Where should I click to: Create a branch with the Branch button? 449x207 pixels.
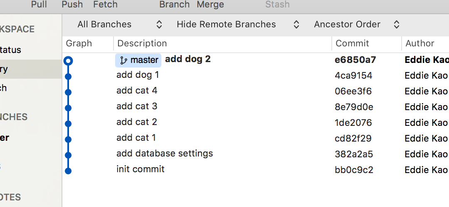[174, 5]
